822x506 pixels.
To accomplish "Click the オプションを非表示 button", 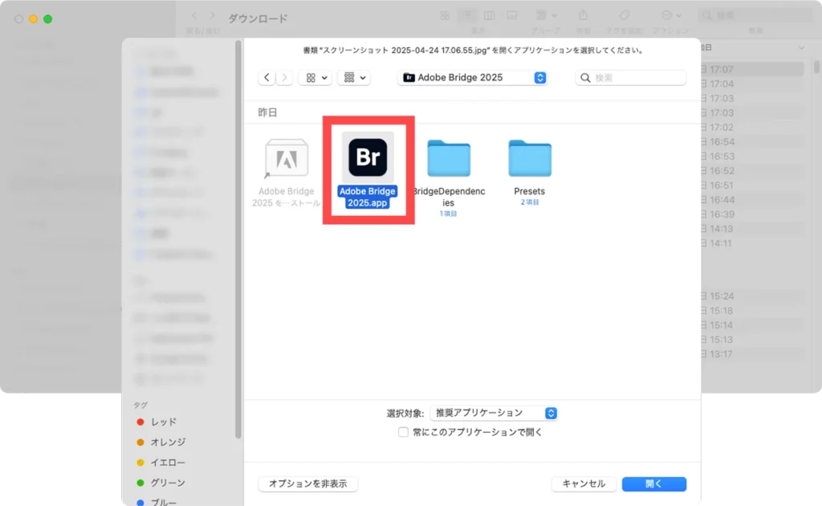I will pyautogui.click(x=307, y=484).
